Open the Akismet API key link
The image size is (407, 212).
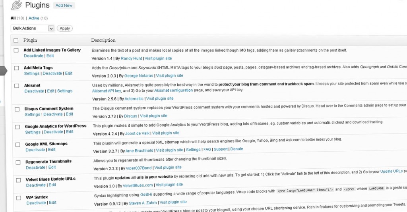(107, 91)
